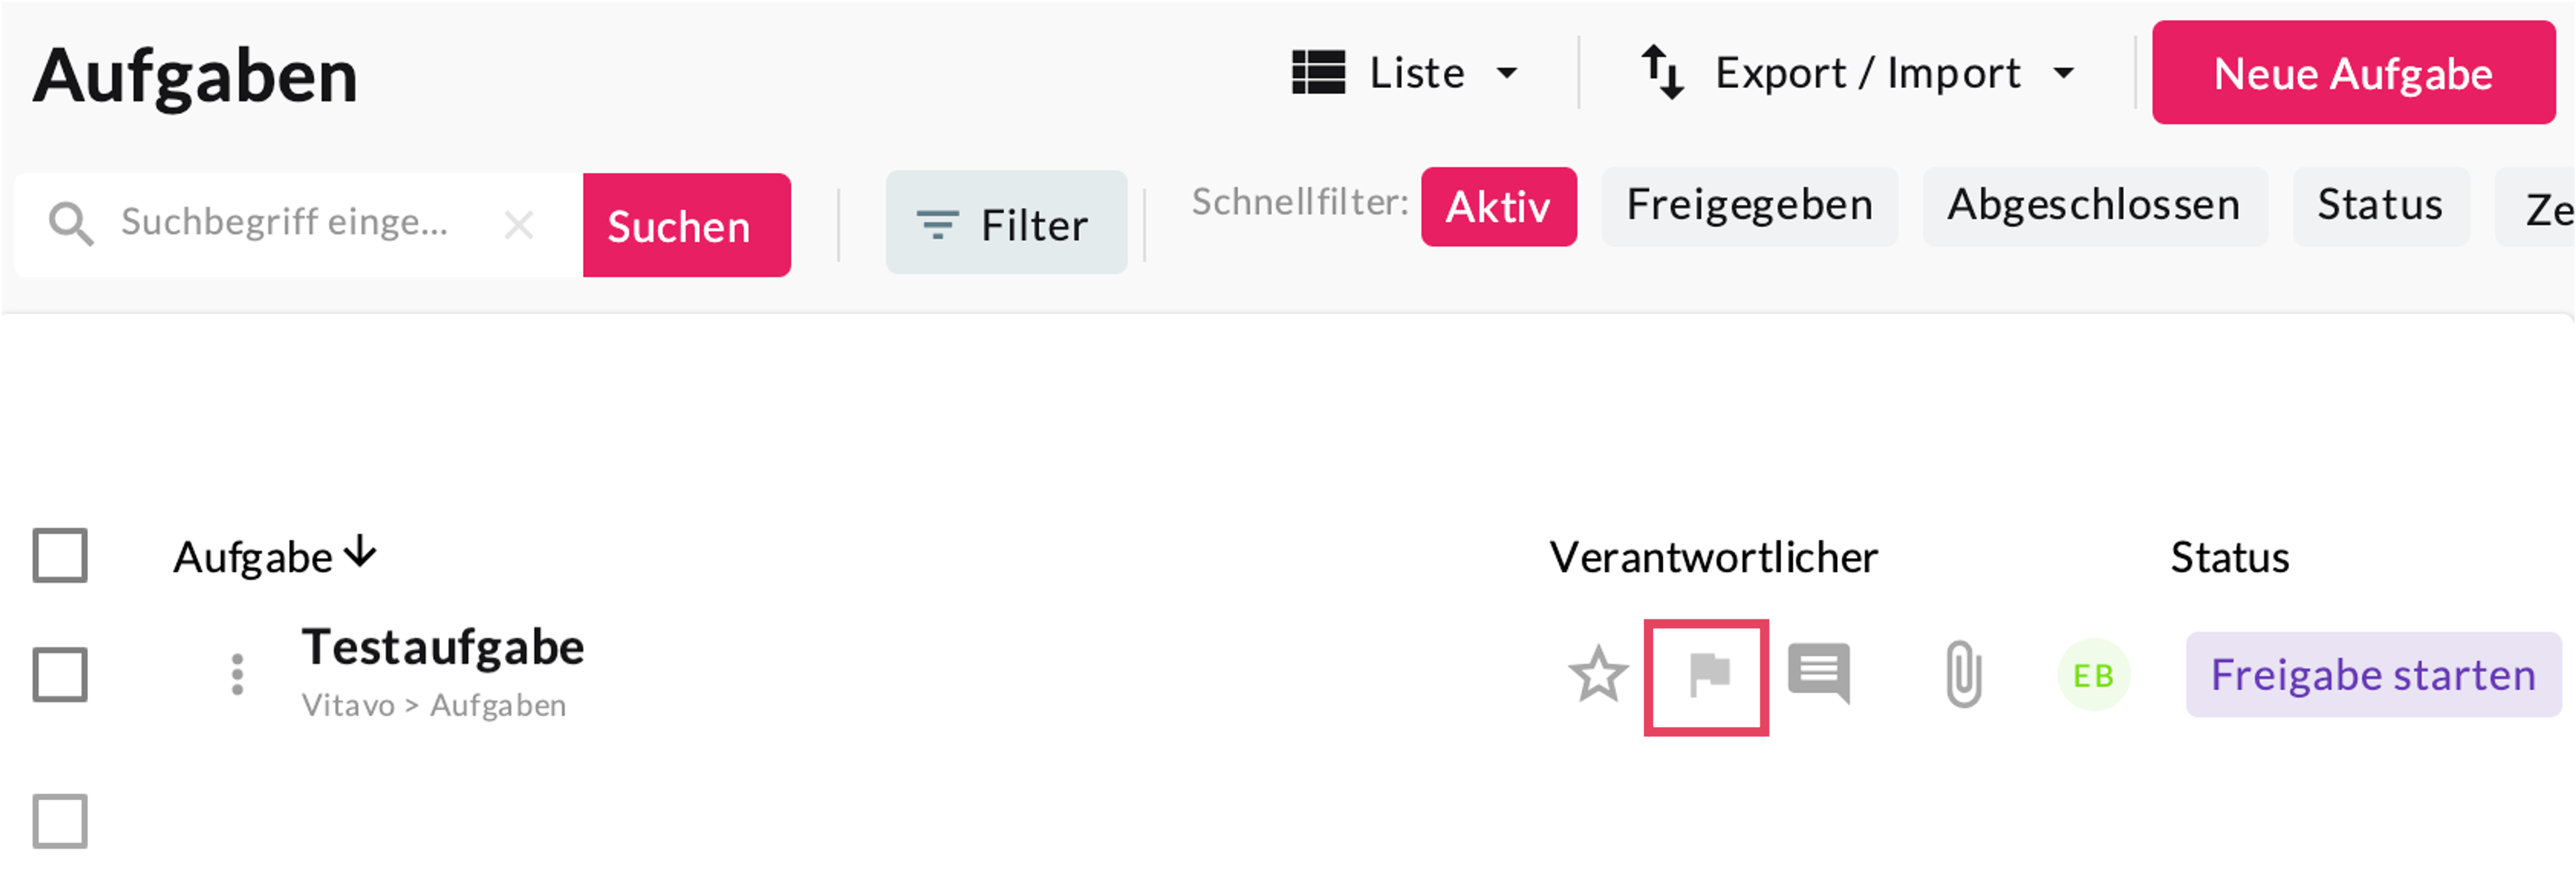Open the Liste view dropdown
2576x893 pixels.
pos(1405,73)
